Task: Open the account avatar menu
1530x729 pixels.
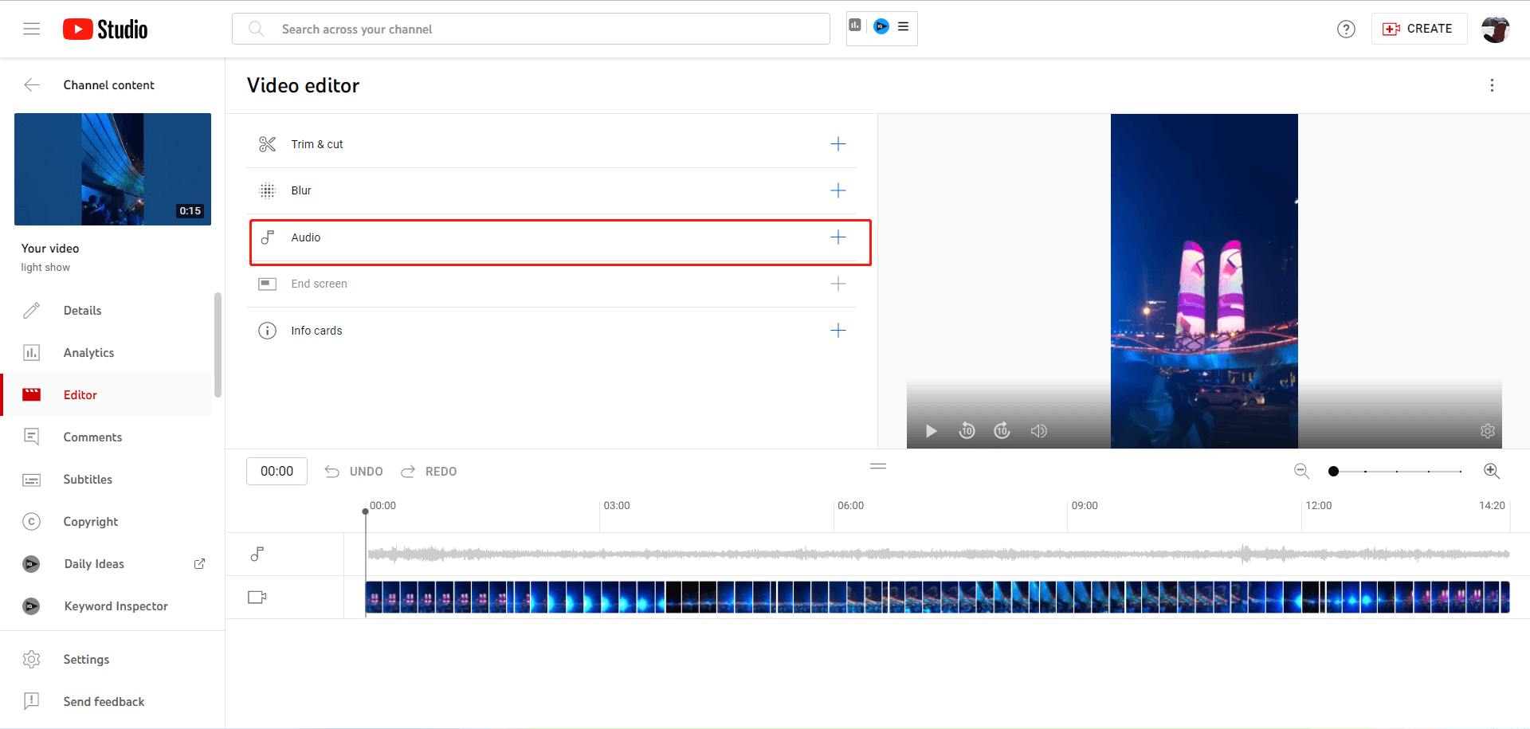Action: pyautogui.click(x=1495, y=29)
